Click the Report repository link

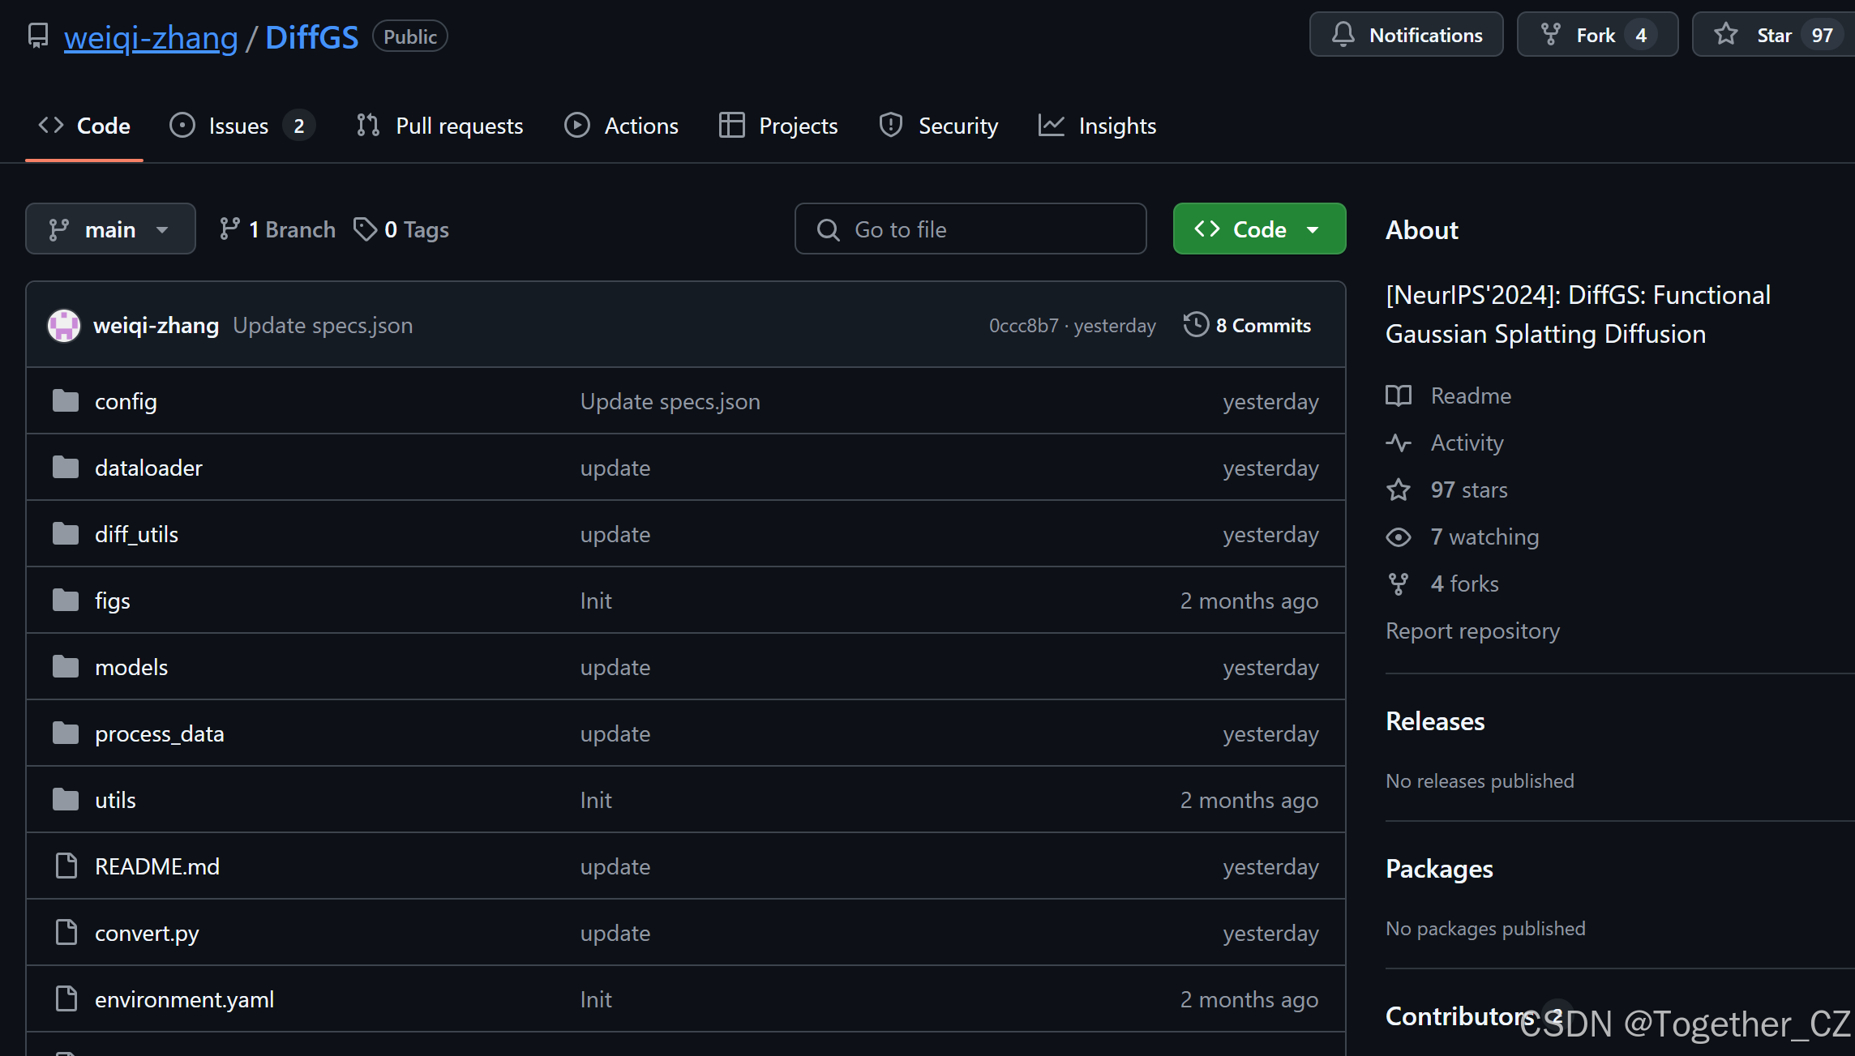[1472, 631]
